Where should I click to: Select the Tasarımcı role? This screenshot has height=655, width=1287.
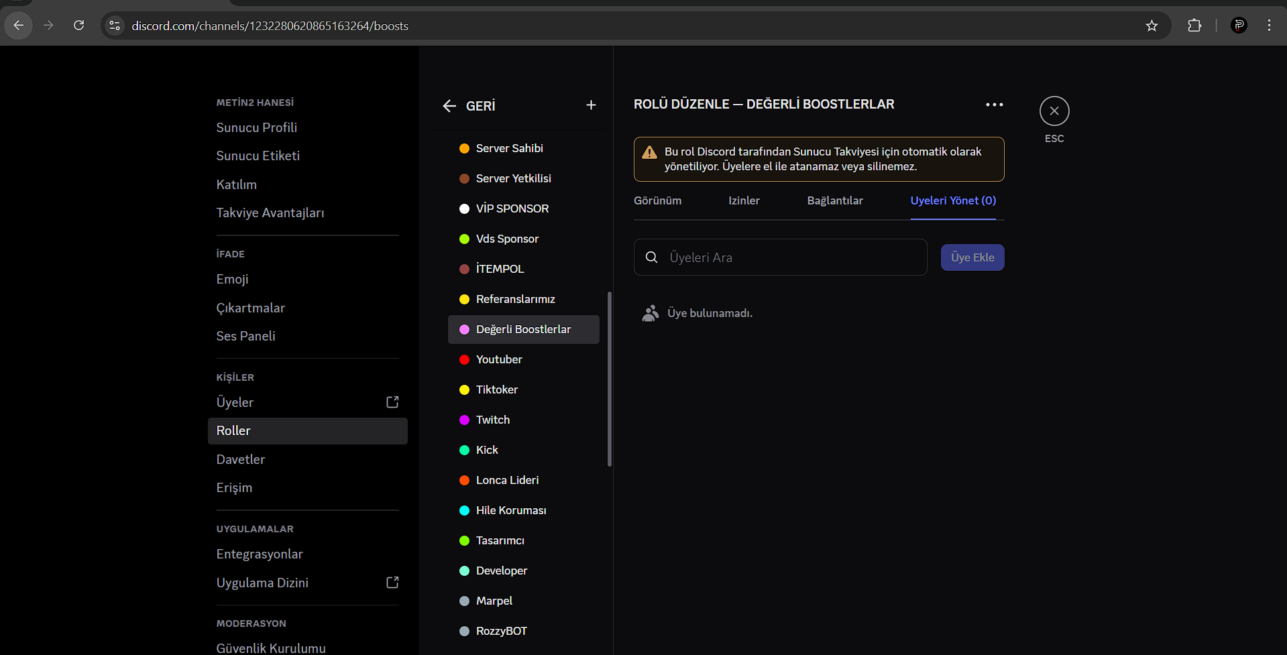(x=524, y=540)
